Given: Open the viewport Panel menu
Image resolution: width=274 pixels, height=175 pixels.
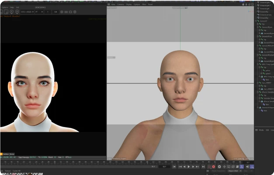Looking at the screenshot, I should (150, 4).
